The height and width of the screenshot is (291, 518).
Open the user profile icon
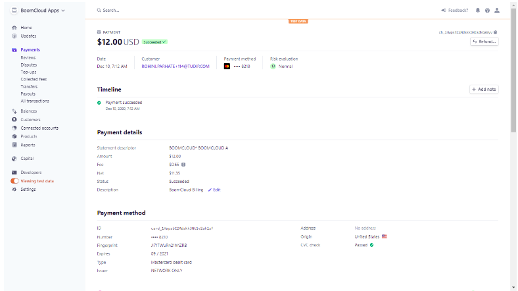[497, 11]
